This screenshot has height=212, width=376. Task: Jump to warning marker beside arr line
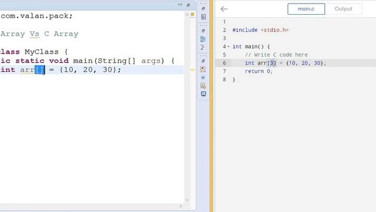tap(193, 70)
